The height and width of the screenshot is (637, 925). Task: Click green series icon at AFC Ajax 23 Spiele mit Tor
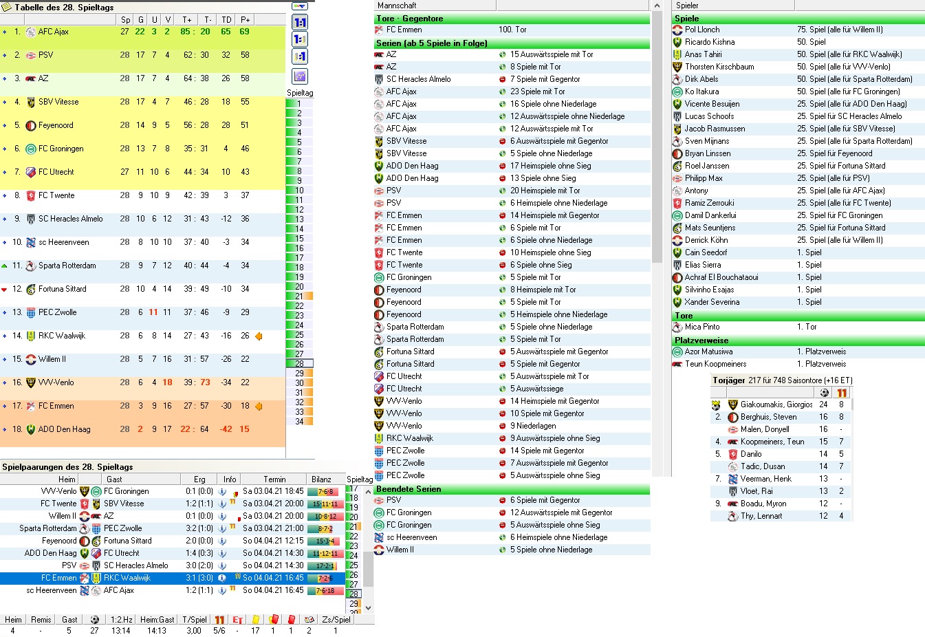[x=502, y=91]
